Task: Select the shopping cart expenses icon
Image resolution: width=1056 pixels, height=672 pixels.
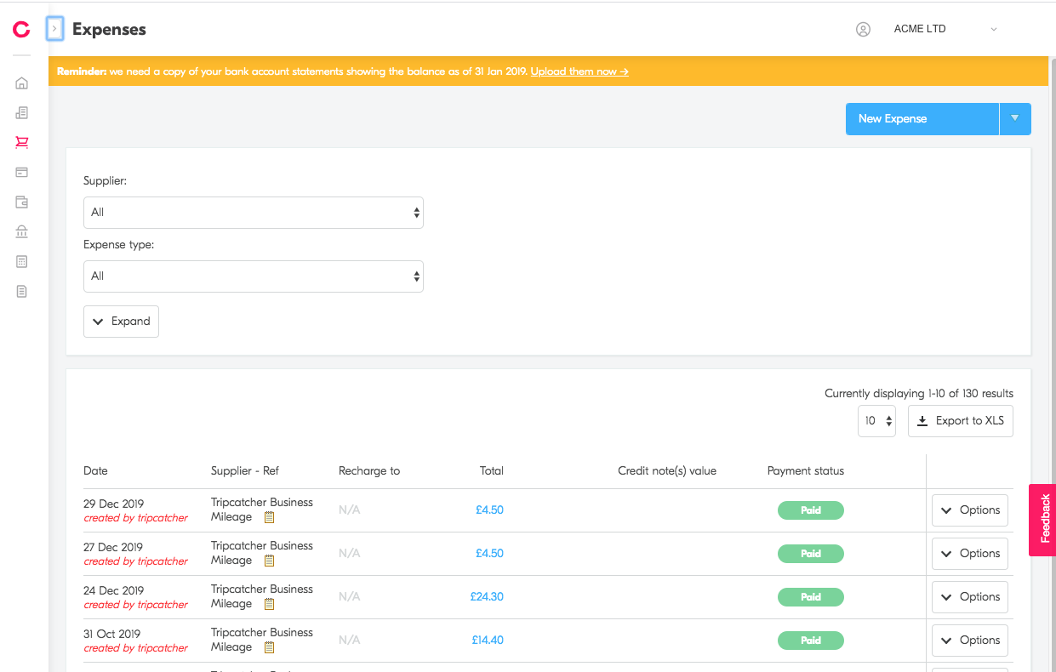Action: (x=22, y=142)
